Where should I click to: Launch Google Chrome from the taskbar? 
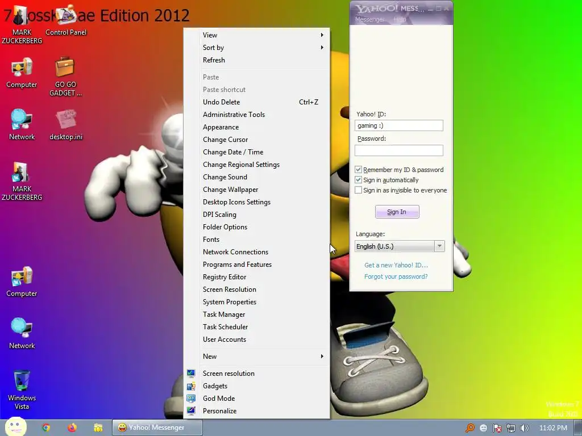click(x=46, y=427)
